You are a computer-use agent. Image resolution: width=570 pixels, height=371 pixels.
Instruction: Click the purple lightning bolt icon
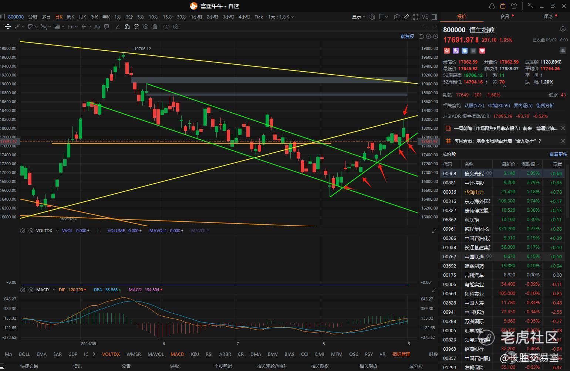click(x=456, y=51)
